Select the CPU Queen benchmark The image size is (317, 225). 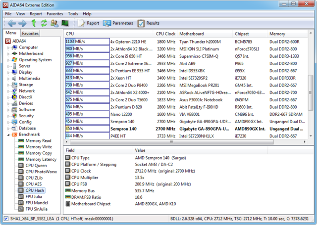click(x=35, y=166)
